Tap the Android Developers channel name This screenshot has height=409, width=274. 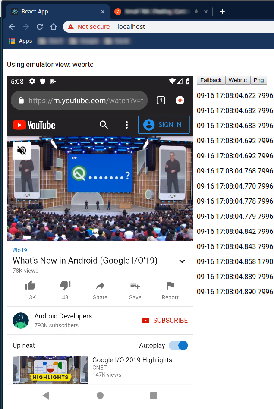tap(63, 316)
